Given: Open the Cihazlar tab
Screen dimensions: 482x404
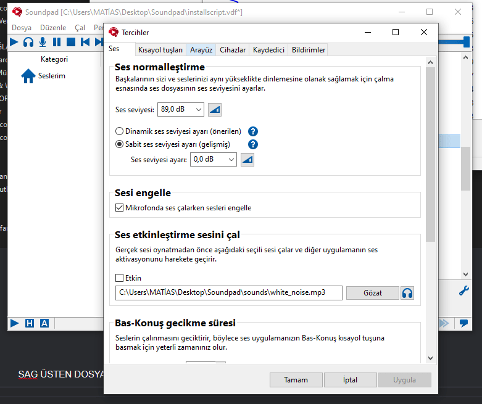Looking at the screenshot, I should [x=233, y=50].
